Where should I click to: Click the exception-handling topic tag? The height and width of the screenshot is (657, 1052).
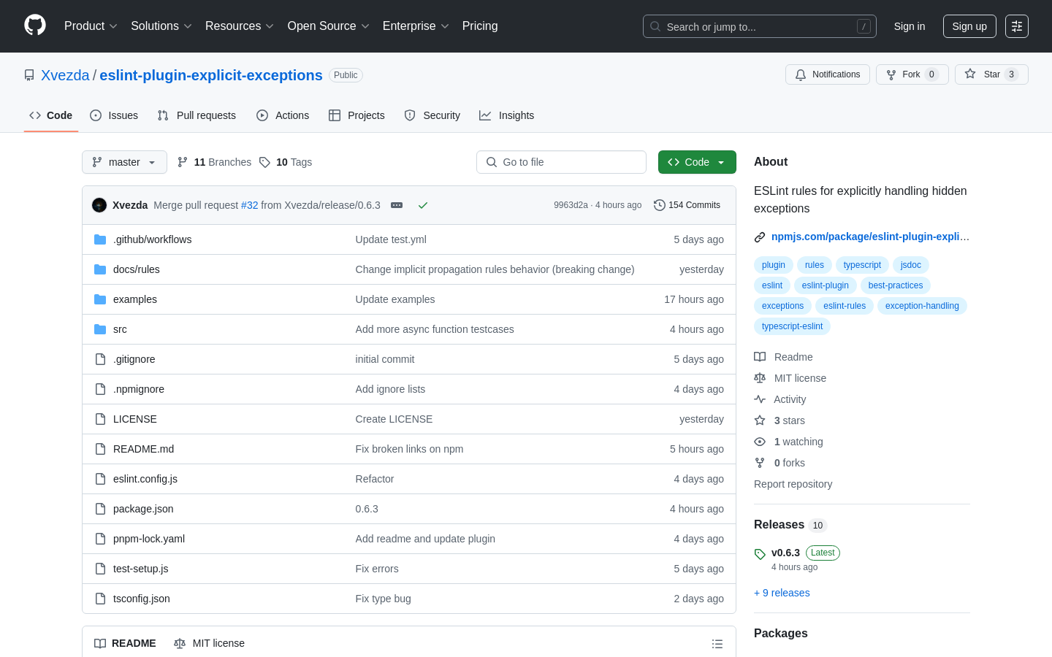point(922,306)
